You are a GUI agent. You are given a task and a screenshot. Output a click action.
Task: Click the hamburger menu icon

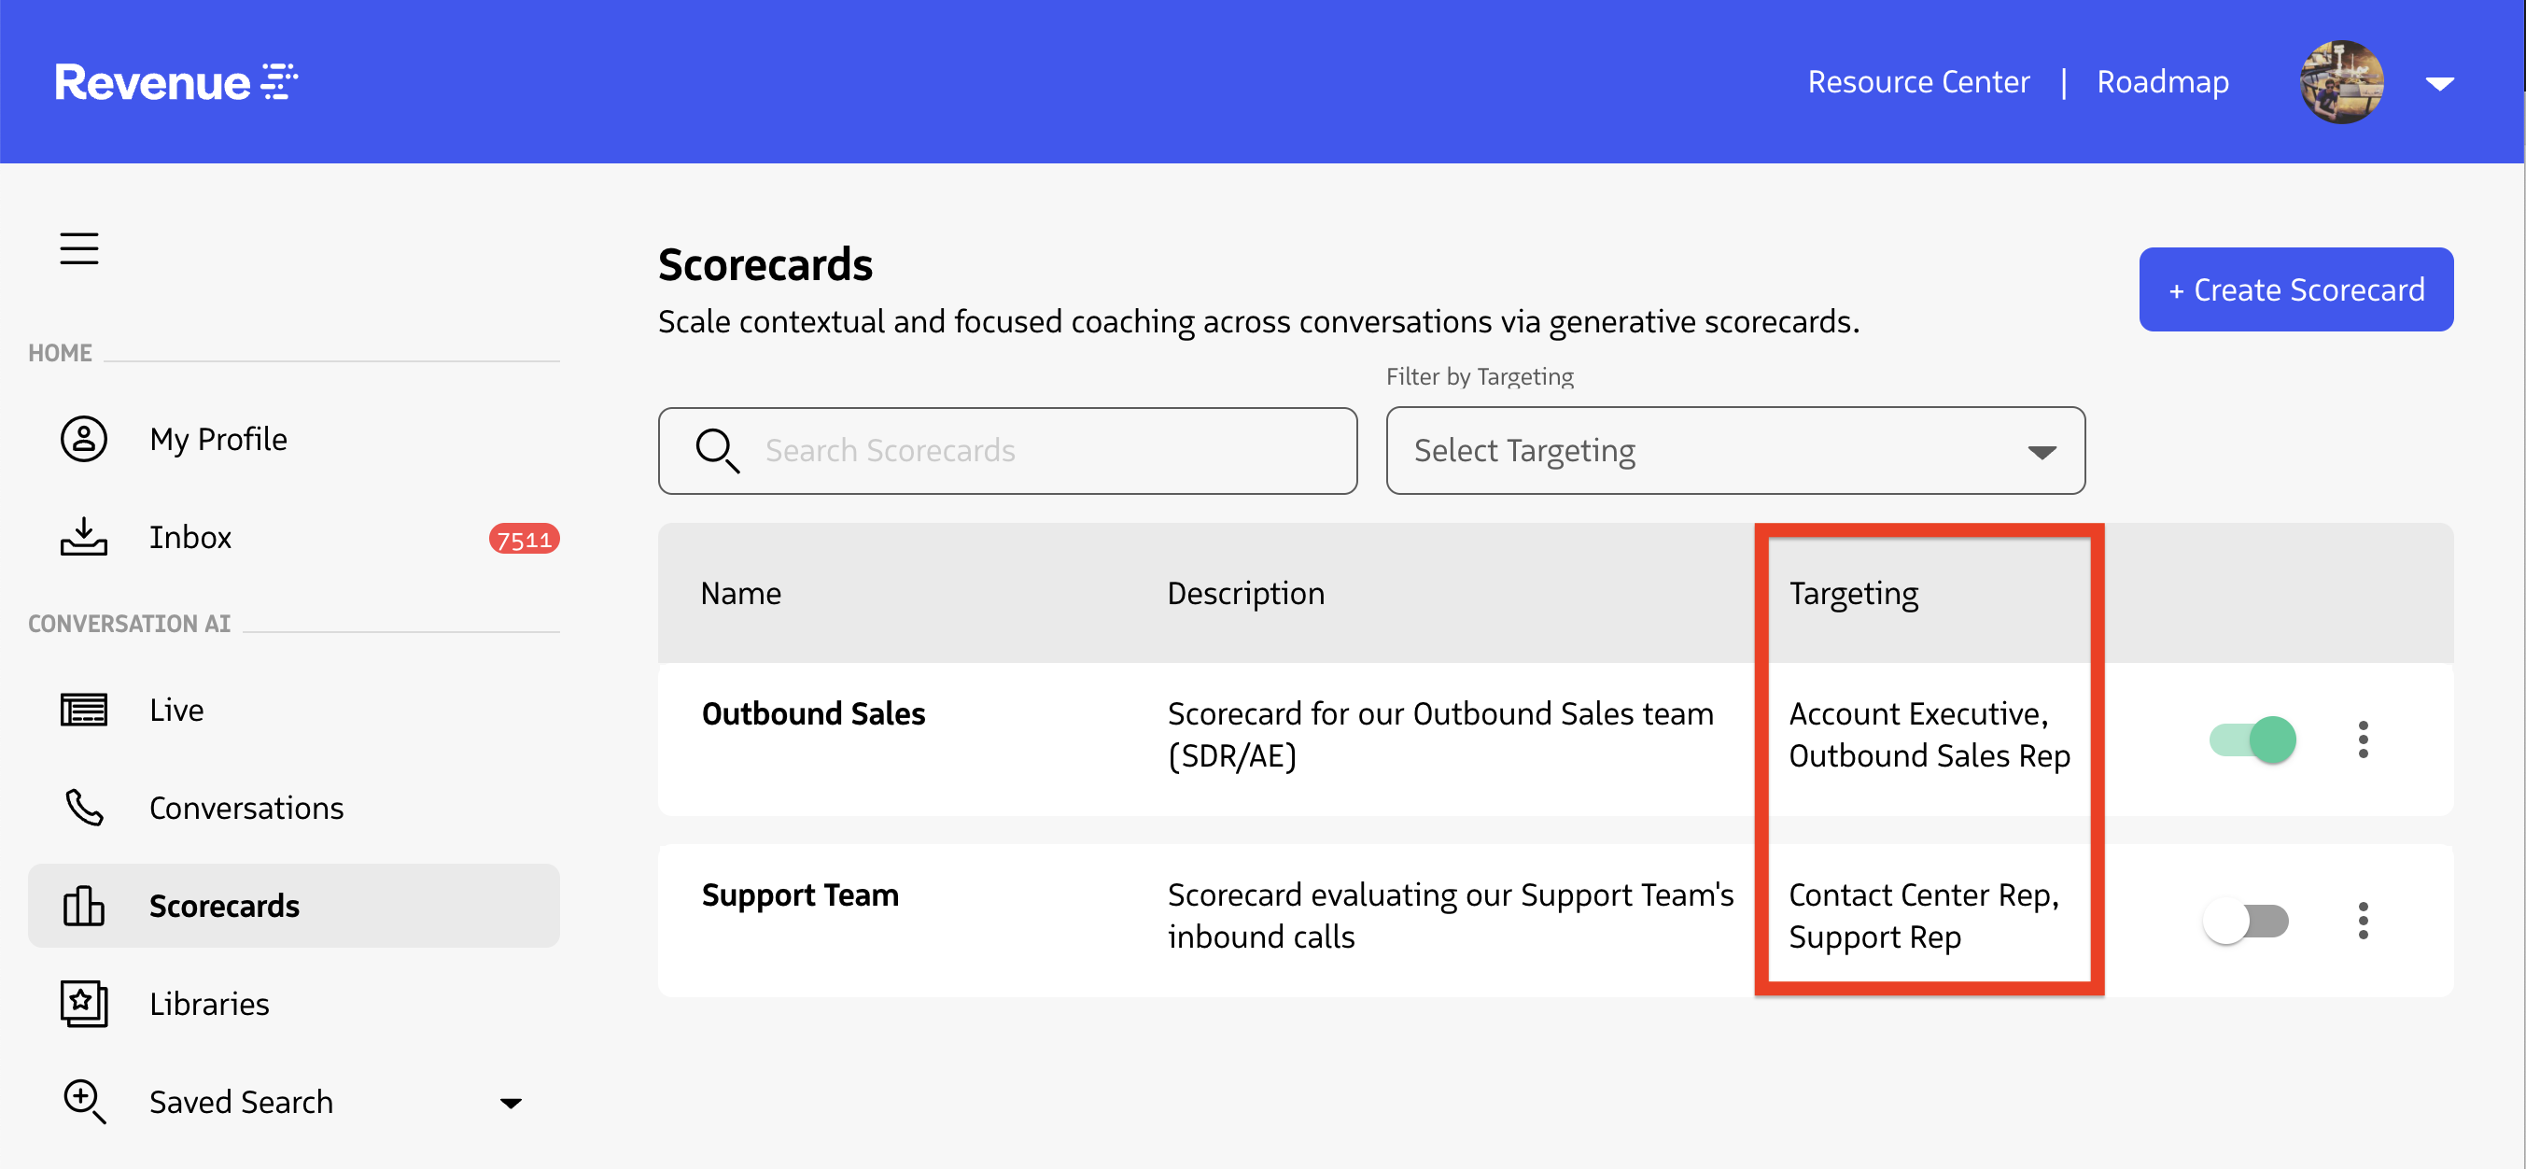point(78,249)
